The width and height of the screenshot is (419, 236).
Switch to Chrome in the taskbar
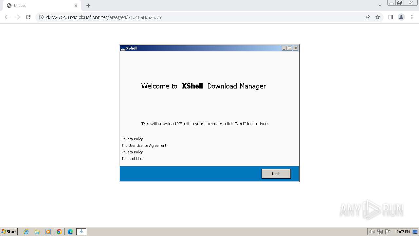(x=59, y=232)
